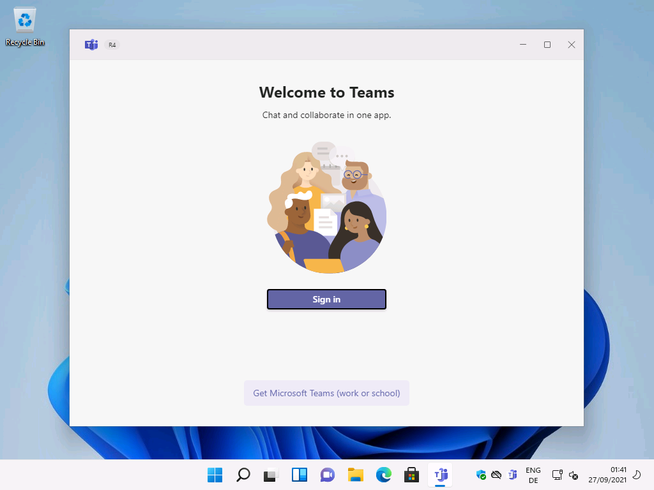Minimize the Teams window

coord(523,45)
